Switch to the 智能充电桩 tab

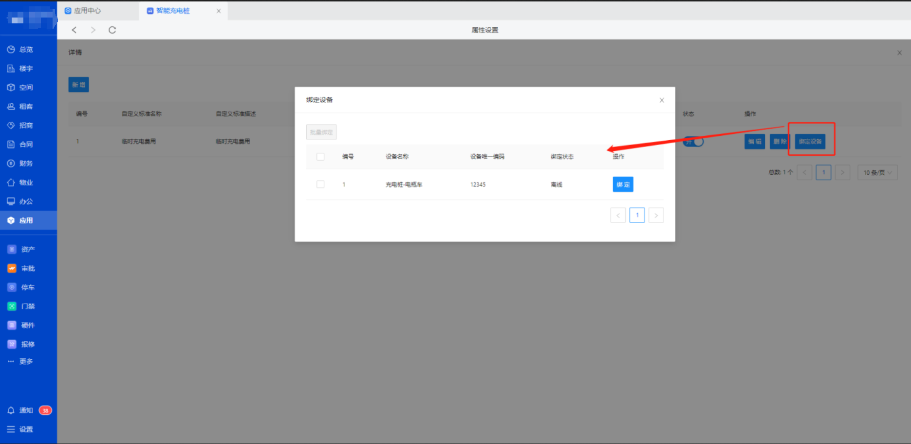[173, 11]
